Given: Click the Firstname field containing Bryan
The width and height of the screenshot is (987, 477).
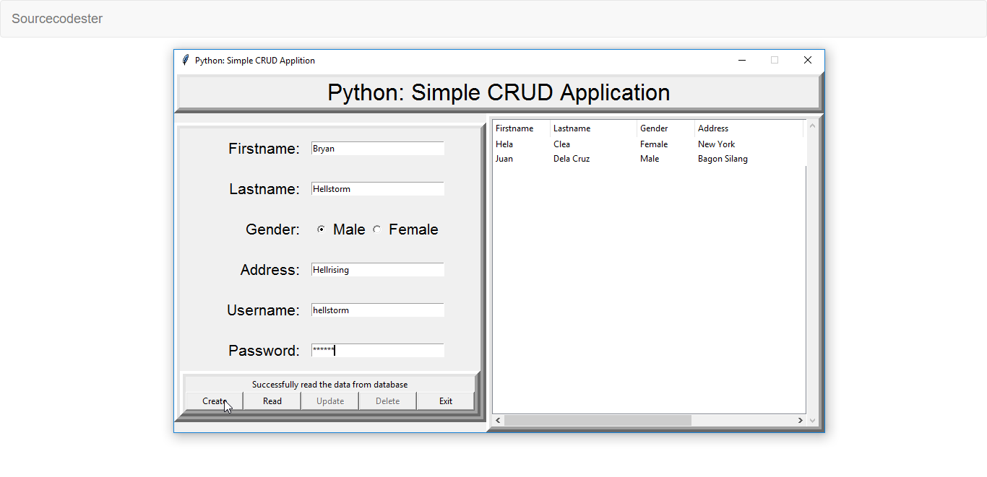Looking at the screenshot, I should click(x=377, y=148).
